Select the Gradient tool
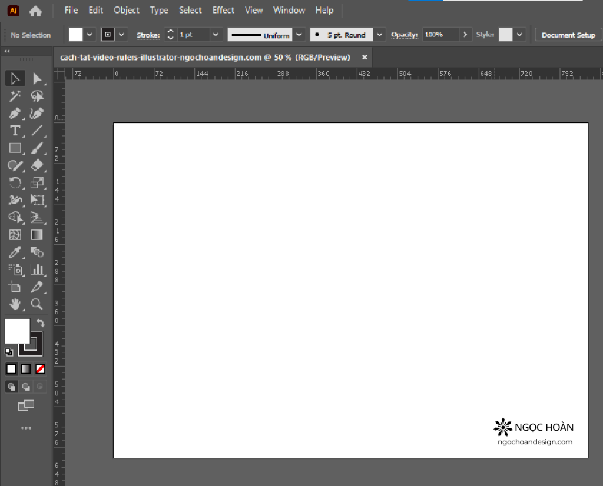The image size is (603, 486). pos(37,234)
